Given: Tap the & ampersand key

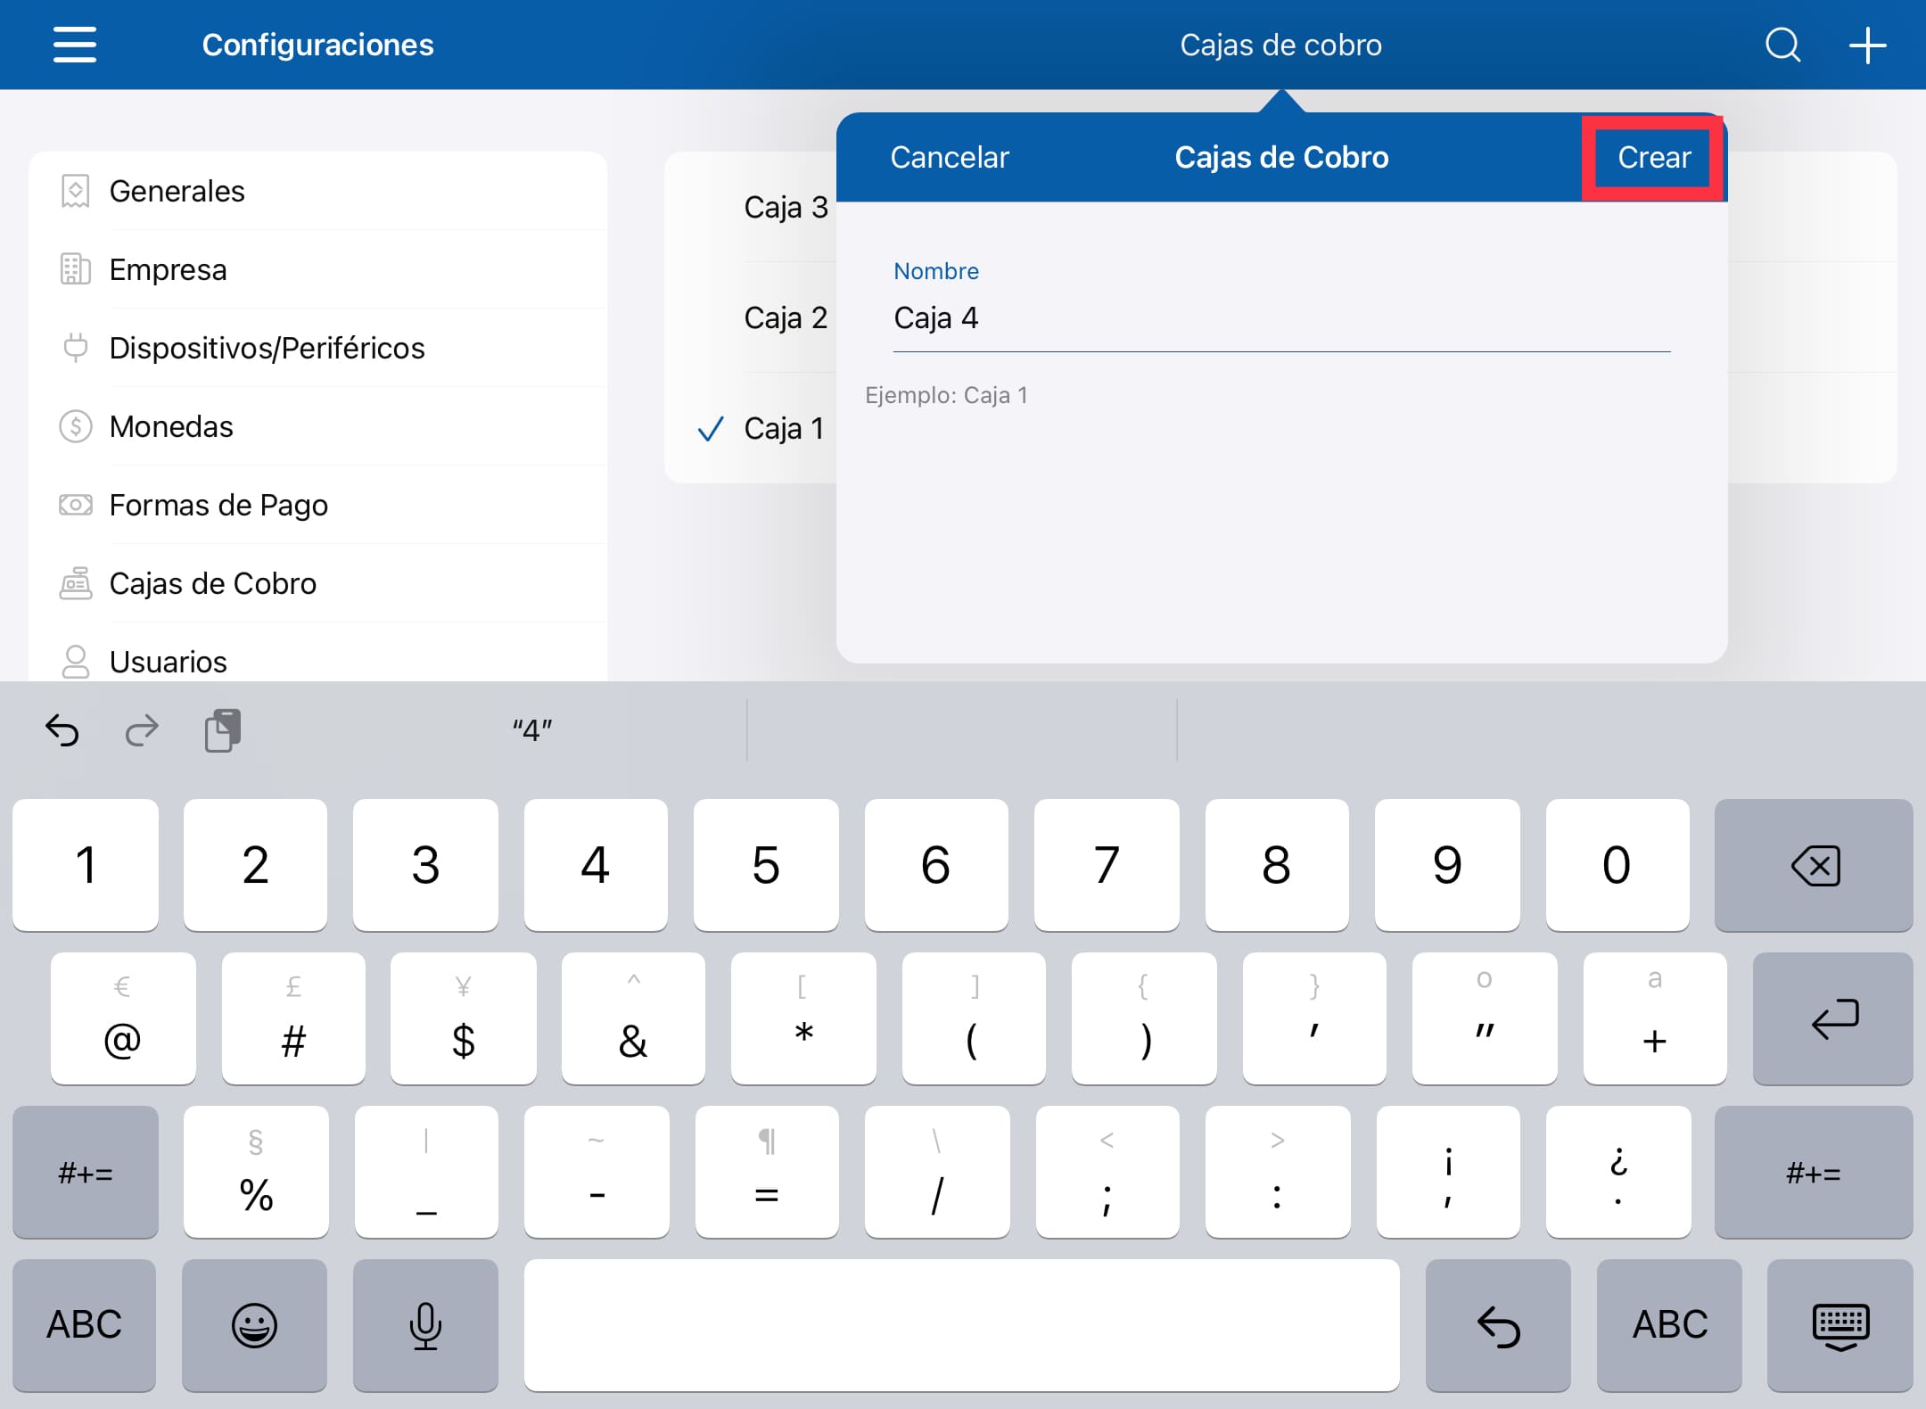Looking at the screenshot, I should 633,1018.
